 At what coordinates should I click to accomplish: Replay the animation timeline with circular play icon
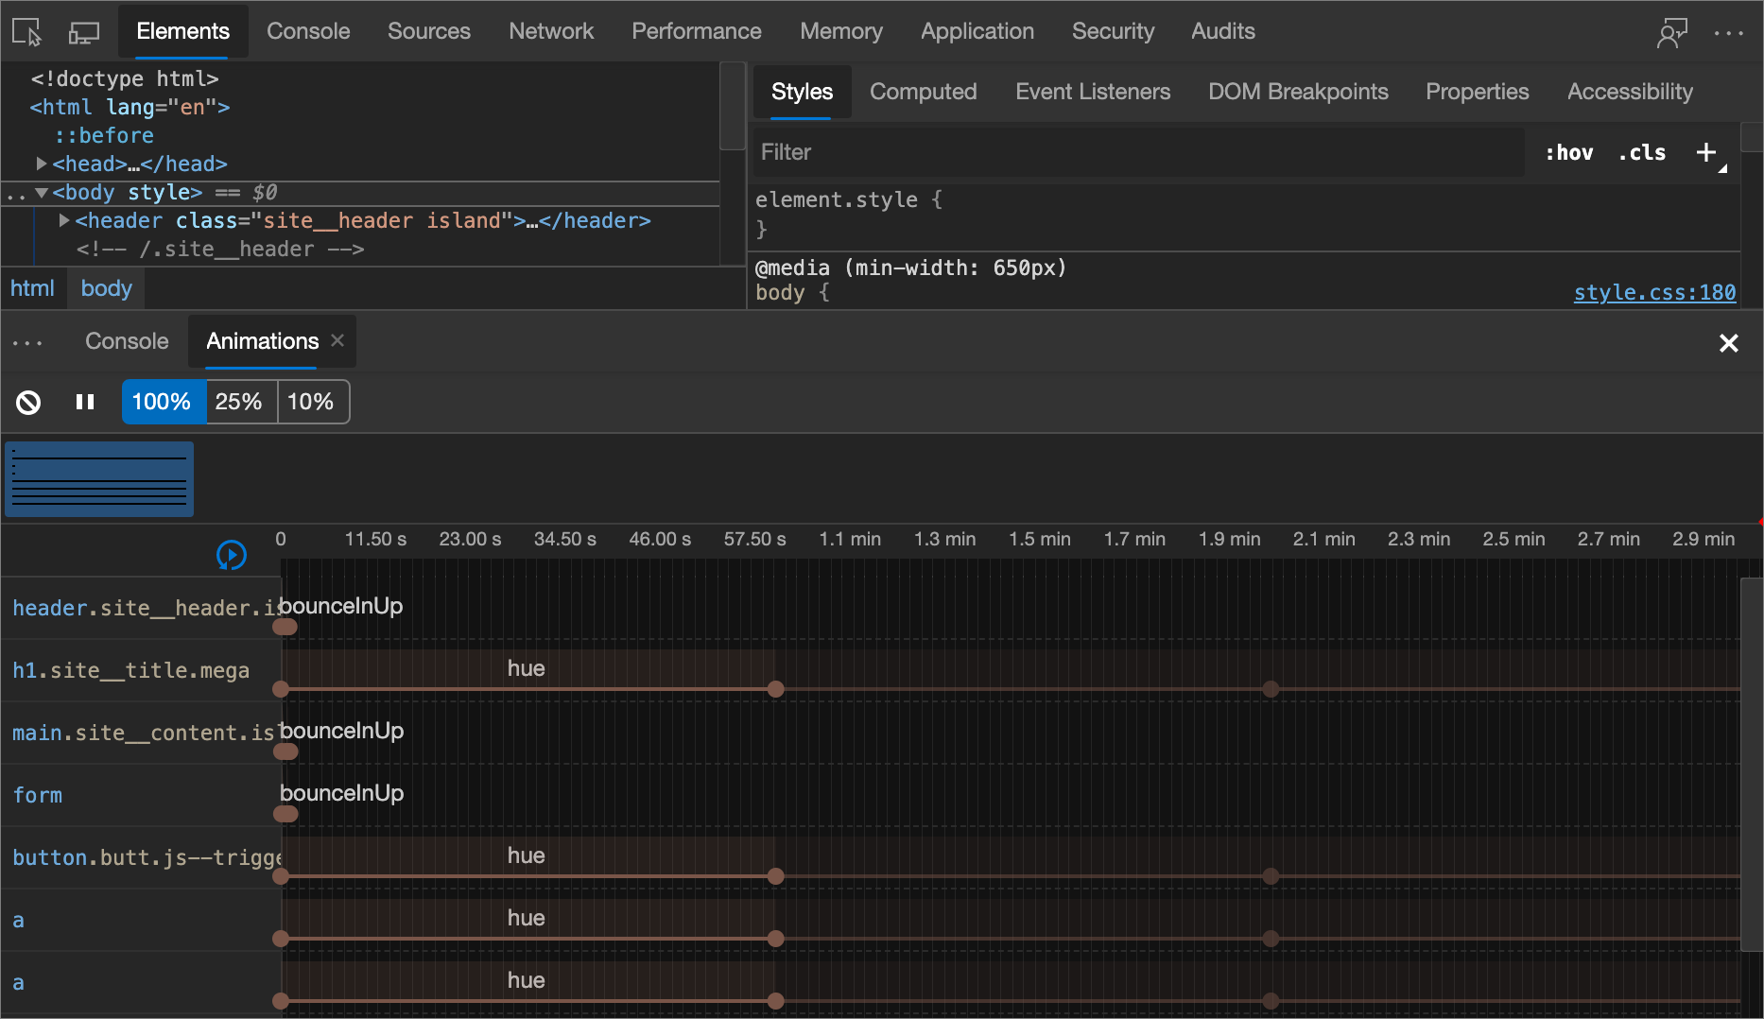tap(230, 555)
